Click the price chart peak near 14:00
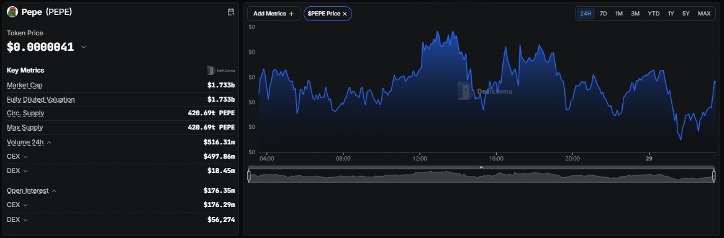Image resolution: width=724 pixels, height=238 pixels. (x=453, y=32)
